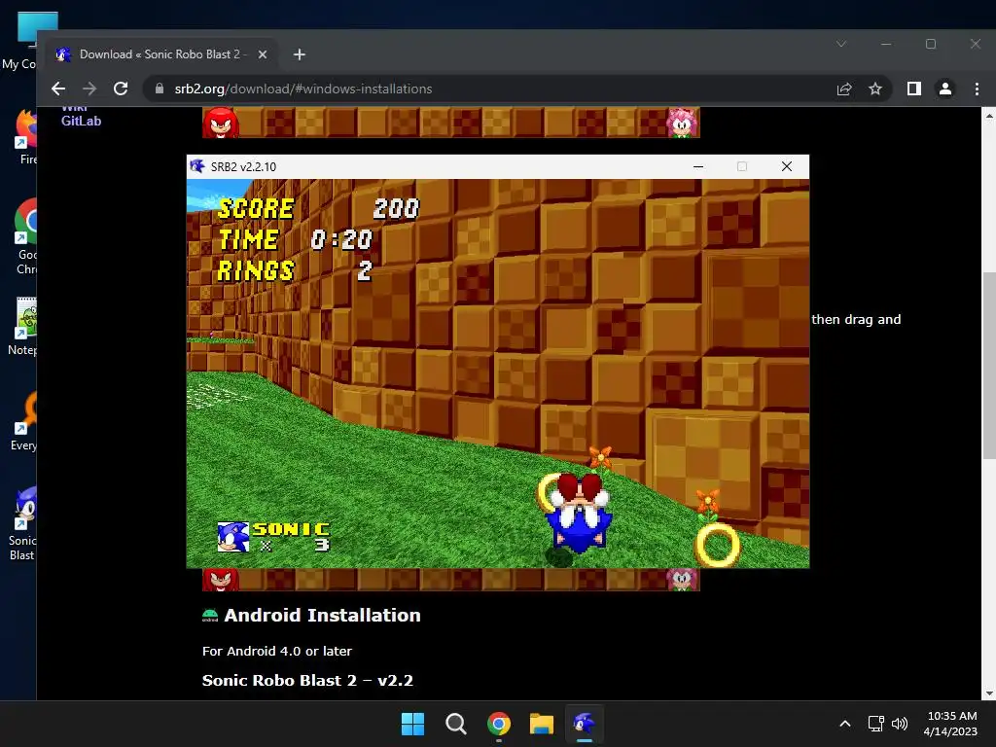
Task: Select the Sonic Robo Blast desktop shortcut
Action: pyautogui.click(x=23, y=523)
